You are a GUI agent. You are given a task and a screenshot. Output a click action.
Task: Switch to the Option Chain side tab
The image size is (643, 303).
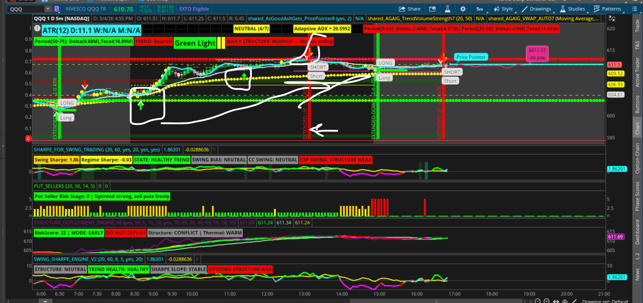coord(637,158)
